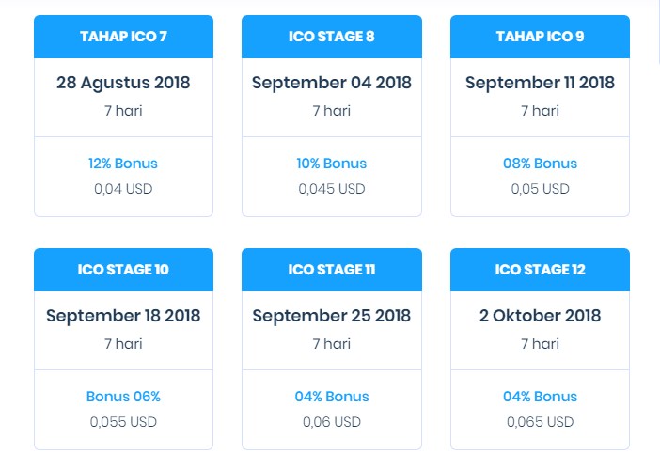Click the 12% Bonus link
Viewport: 660px width, 470px height.
[x=123, y=164]
